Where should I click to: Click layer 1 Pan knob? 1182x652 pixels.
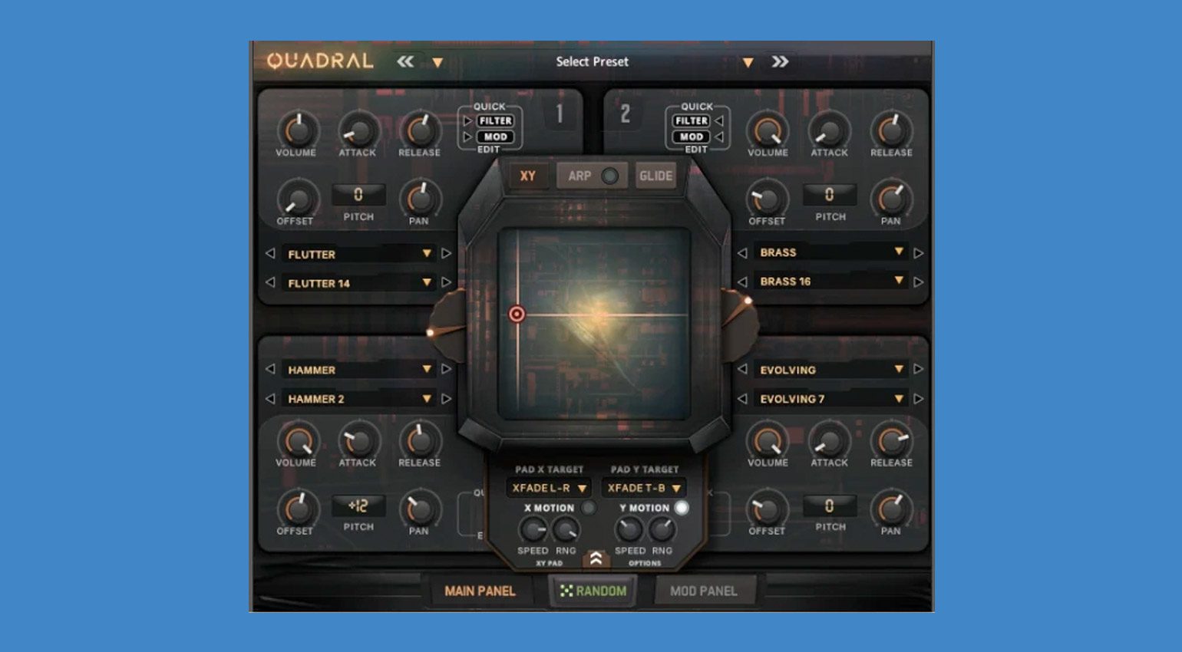[x=420, y=199]
